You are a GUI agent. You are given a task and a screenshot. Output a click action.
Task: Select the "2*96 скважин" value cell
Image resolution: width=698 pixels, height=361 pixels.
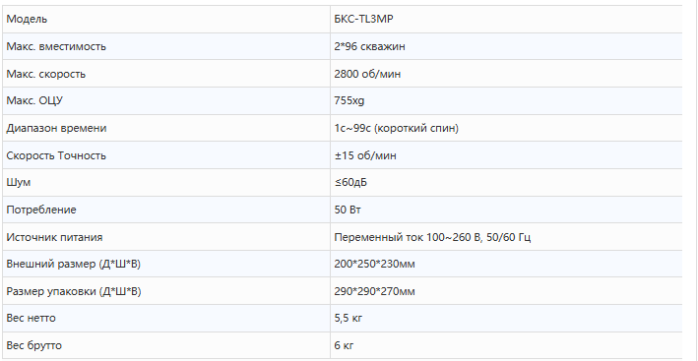[x=506, y=46]
